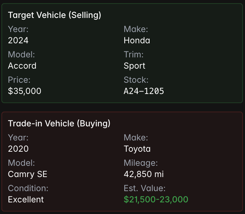245x214 pixels.
Task: Select the trade-in year 2020
Action: point(18,149)
